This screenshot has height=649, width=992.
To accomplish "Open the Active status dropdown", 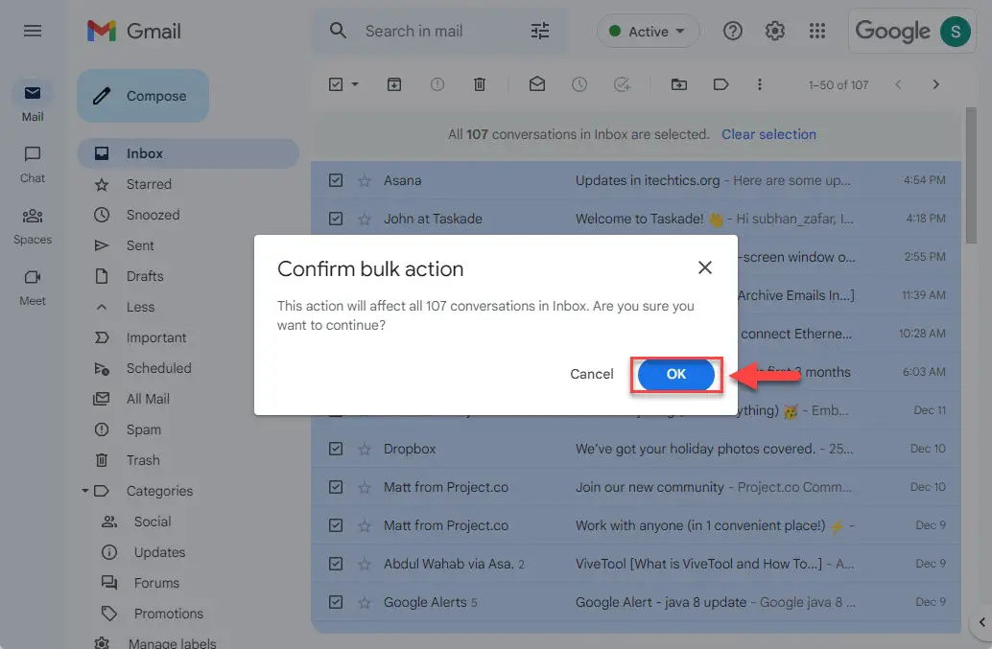I will click(x=648, y=31).
